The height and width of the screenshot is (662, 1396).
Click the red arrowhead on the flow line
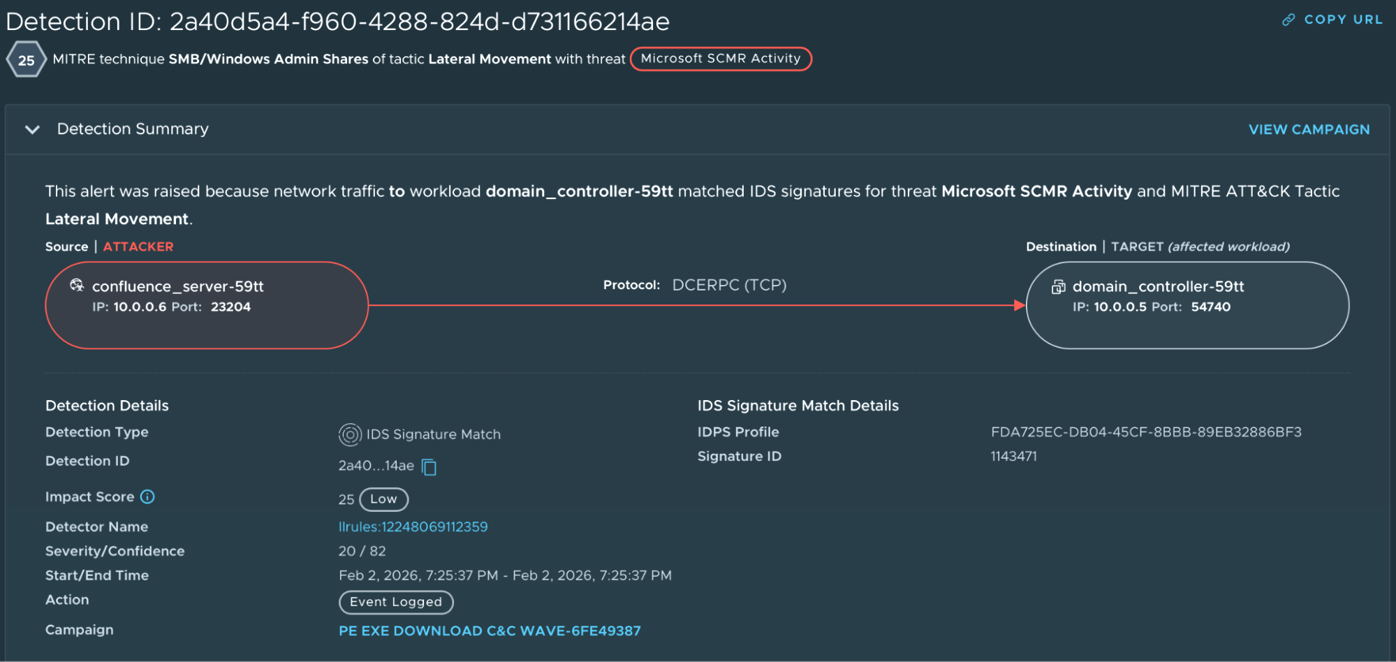(x=1019, y=305)
